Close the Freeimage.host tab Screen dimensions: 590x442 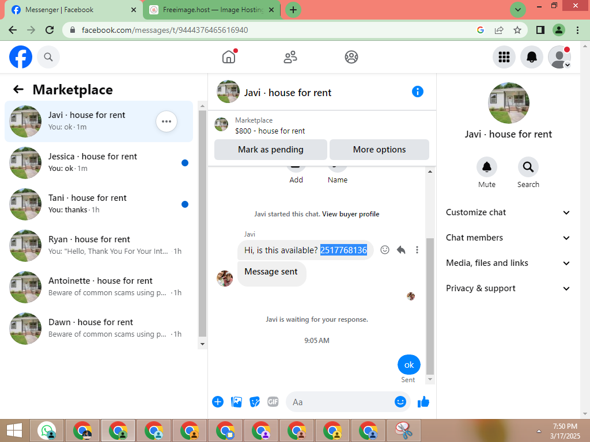pos(271,10)
